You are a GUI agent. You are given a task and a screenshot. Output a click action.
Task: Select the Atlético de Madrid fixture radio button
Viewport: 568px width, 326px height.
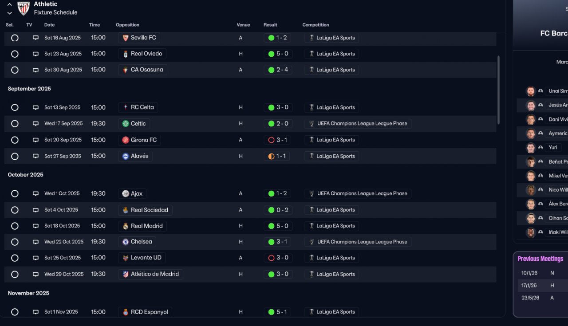pyautogui.click(x=15, y=275)
